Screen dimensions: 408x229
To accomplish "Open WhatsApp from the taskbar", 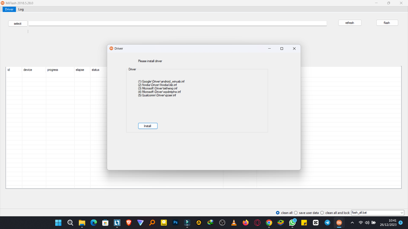I will click(292, 223).
